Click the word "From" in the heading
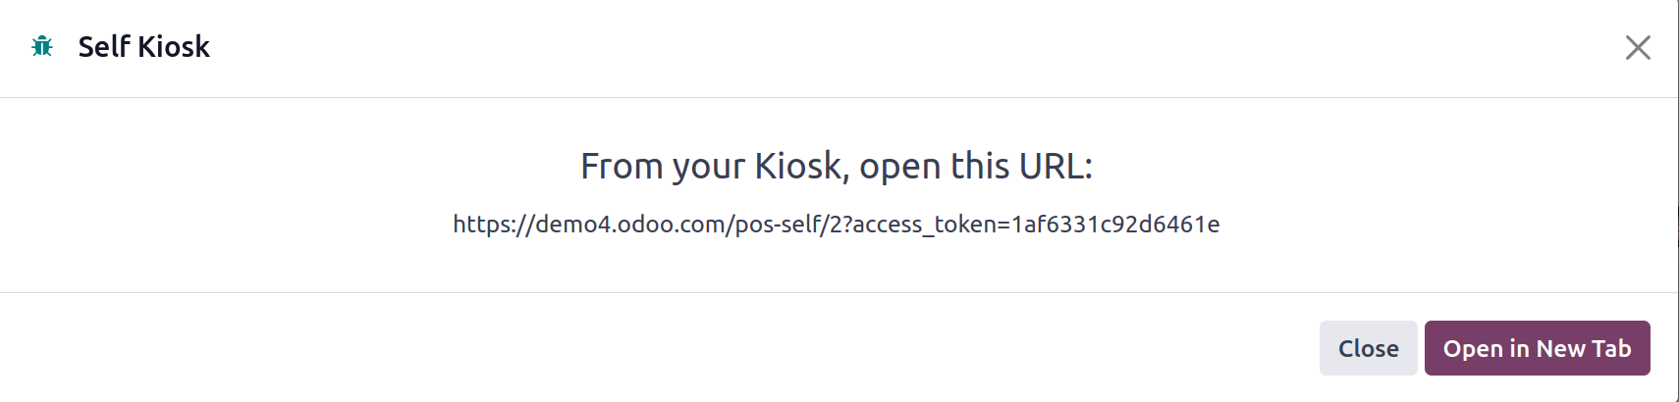1679x402 pixels. [x=623, y=167]
